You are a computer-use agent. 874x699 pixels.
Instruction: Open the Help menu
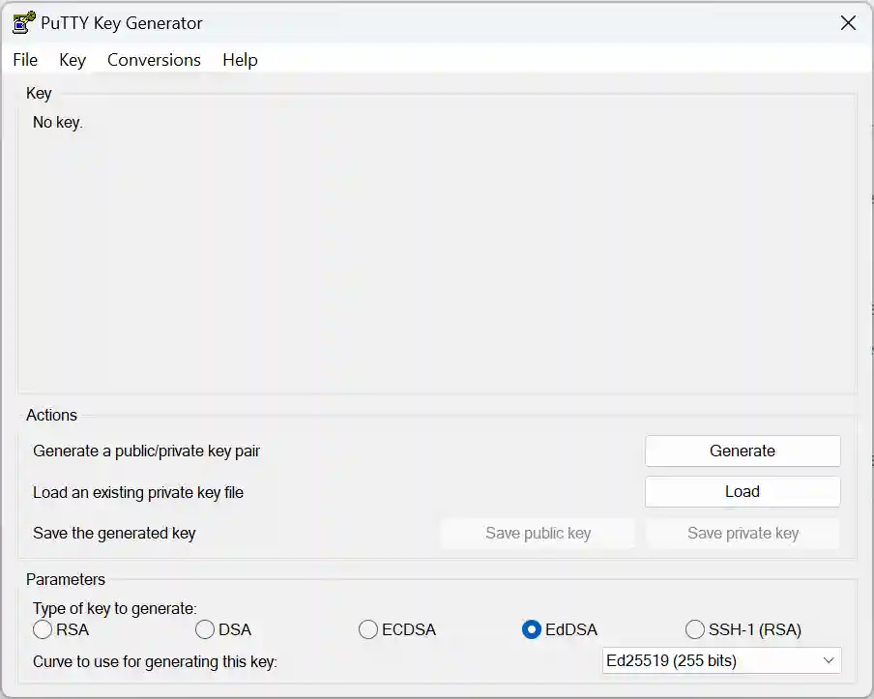(239, 60)
